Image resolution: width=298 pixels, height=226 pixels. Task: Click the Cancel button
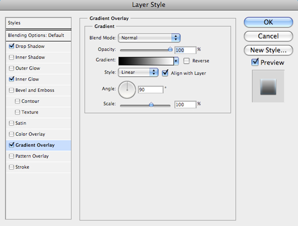268,36
